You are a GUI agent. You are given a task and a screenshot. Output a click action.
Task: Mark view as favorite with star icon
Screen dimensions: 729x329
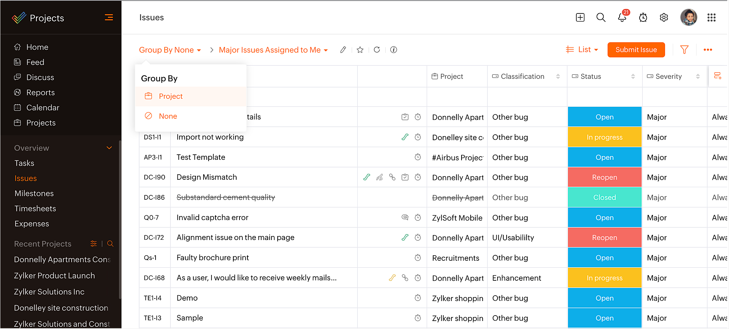pos(360,50)
